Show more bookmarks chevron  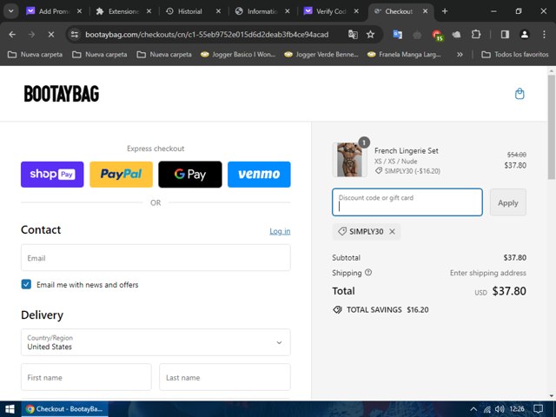(x=460, y=54)
